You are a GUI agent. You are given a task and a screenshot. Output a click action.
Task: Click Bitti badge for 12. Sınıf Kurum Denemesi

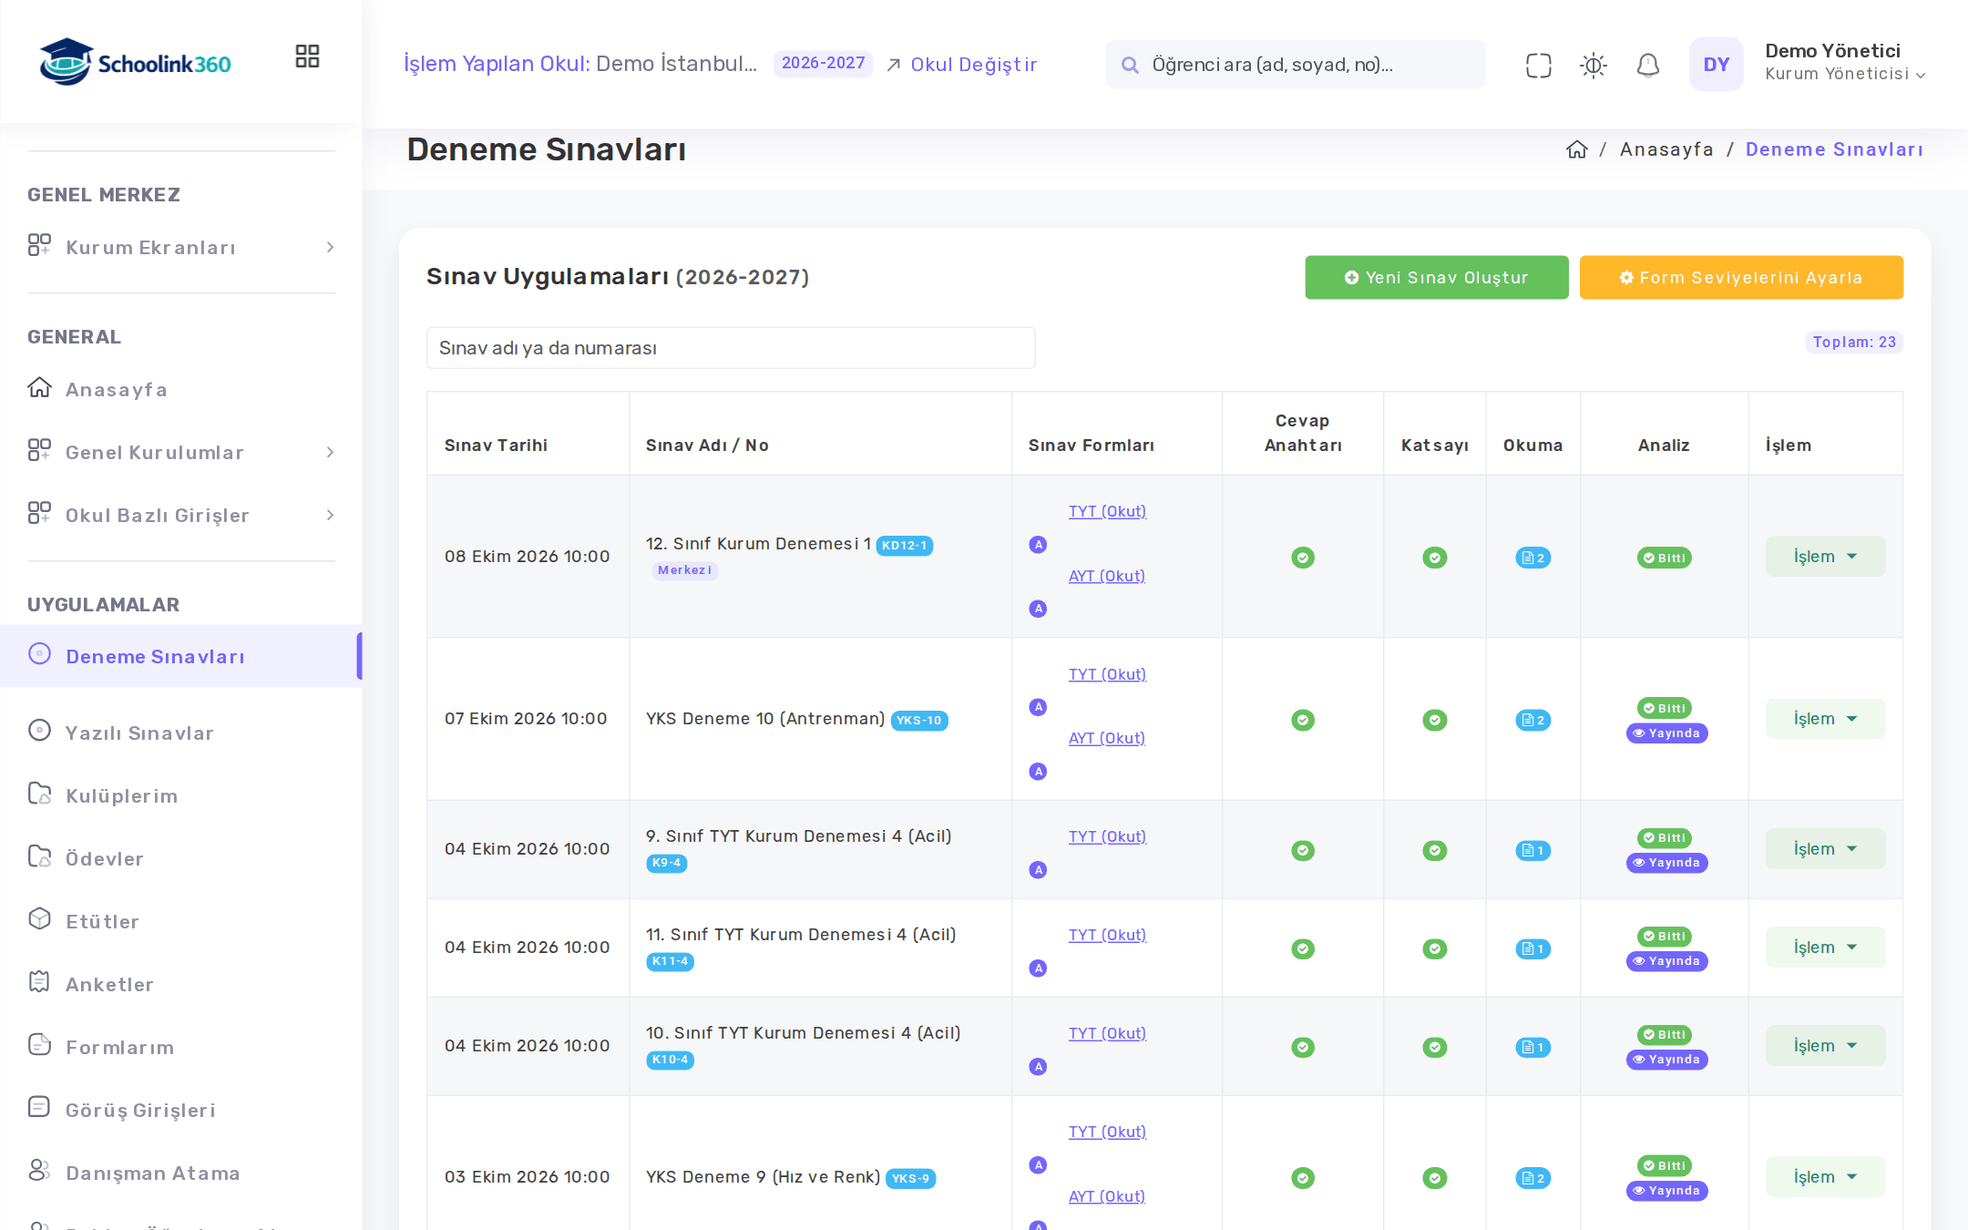pyautogui.click(x=1664, y=558)
